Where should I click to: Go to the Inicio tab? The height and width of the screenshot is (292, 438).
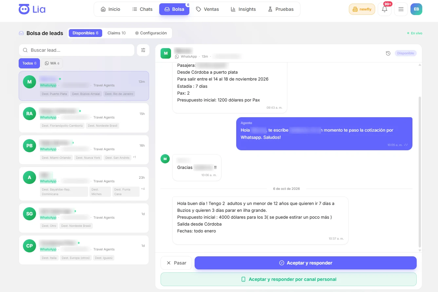[110, 9]
